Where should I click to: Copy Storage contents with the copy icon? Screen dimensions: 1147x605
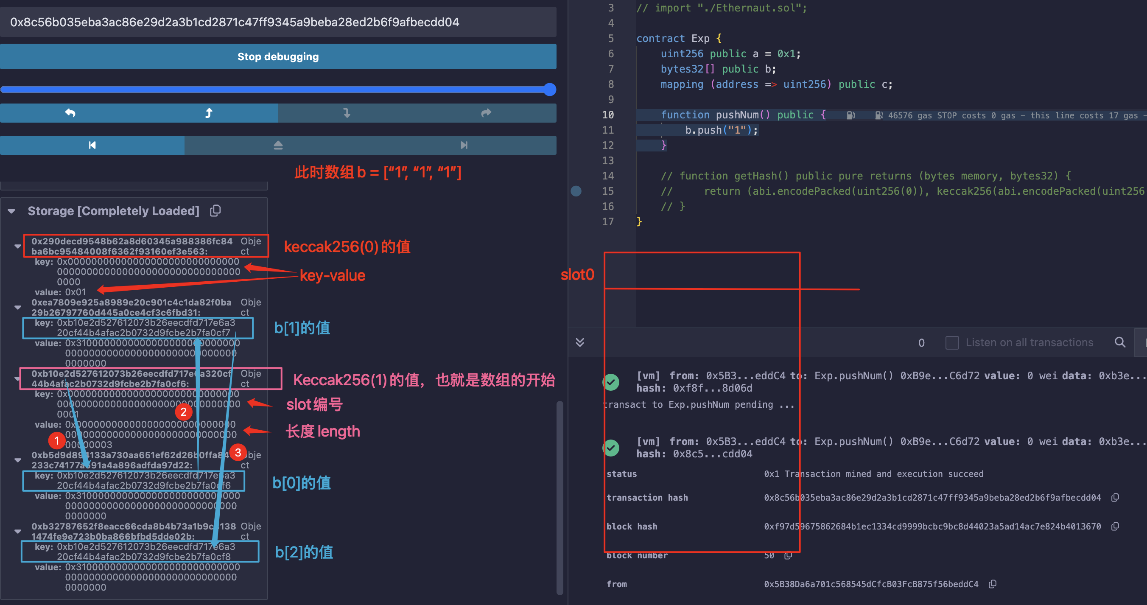pos(215,211)
